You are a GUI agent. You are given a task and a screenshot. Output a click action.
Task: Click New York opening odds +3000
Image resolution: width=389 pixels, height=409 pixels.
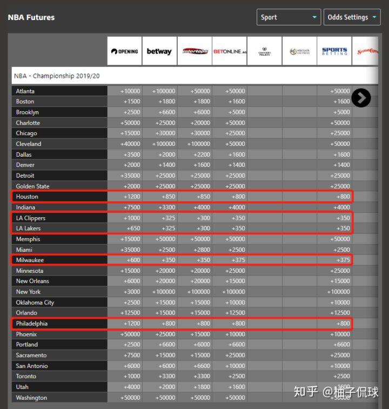[x=132, y=292]
